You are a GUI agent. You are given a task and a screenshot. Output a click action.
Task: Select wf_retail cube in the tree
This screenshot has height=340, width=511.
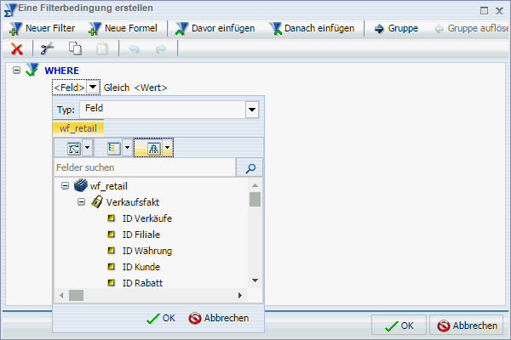pyautogui.click(x=109, y=186)
